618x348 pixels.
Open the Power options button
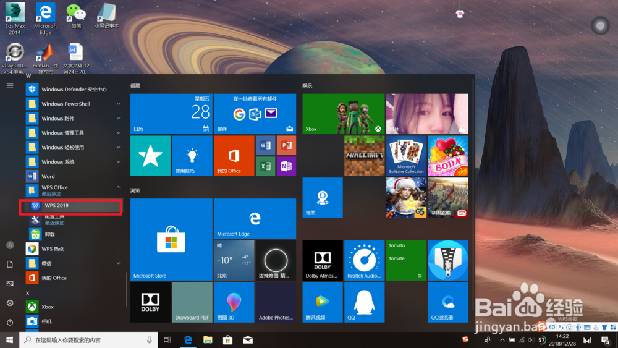10,323
